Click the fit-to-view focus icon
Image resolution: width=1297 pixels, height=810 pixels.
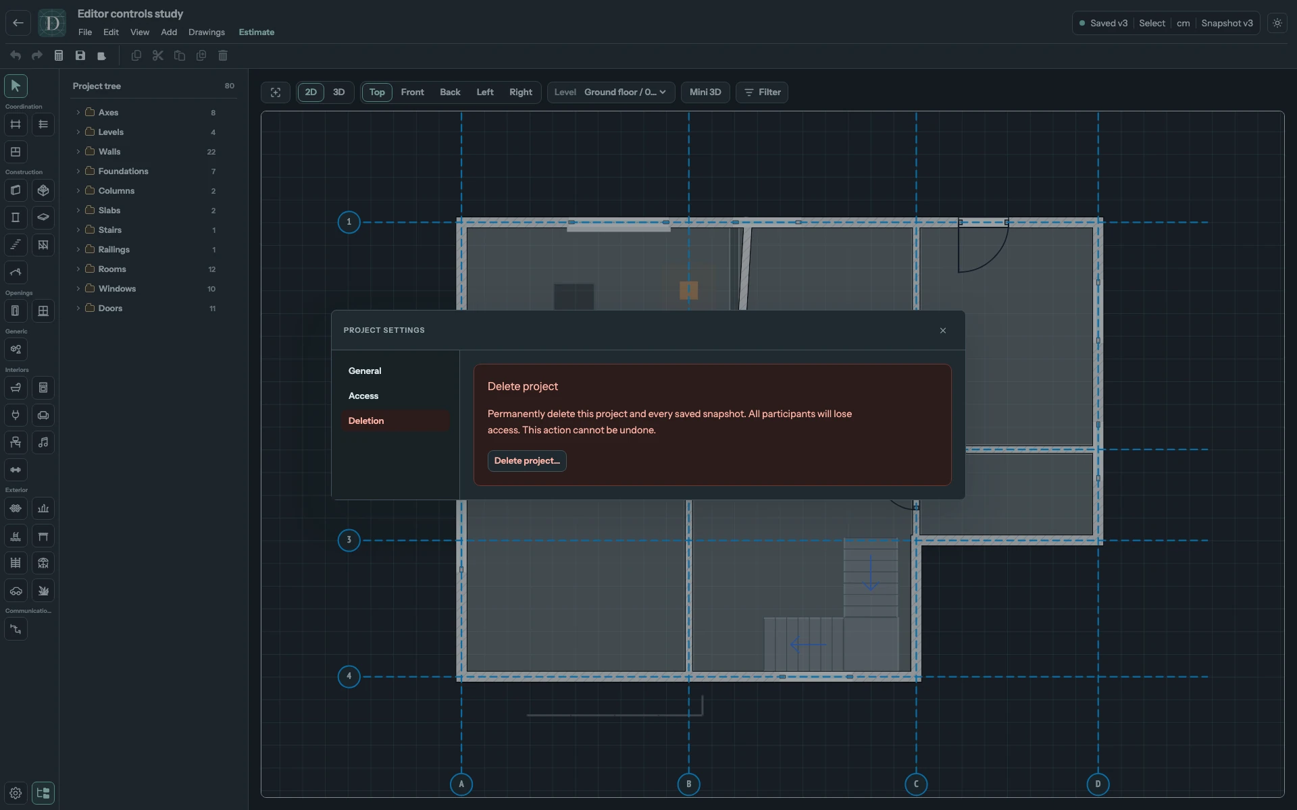click(276, 92)
